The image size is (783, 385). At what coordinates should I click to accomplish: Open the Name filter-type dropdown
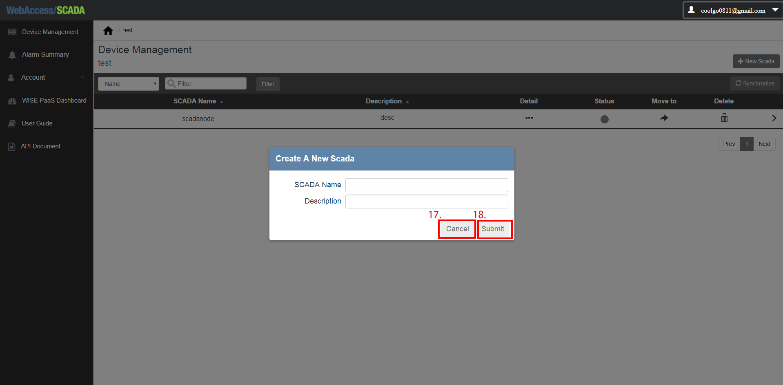129,84
